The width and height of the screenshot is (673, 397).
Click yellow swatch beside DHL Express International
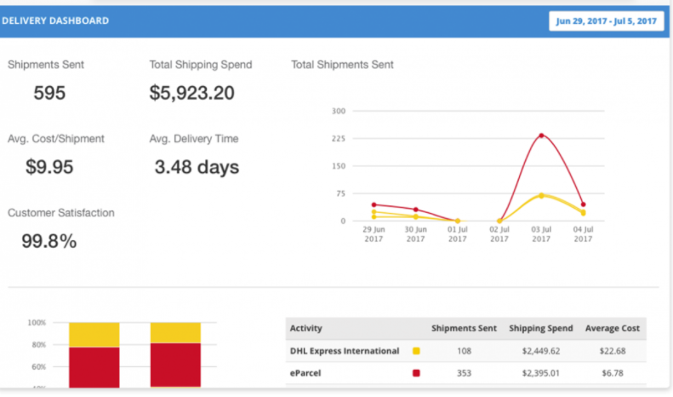416,350
